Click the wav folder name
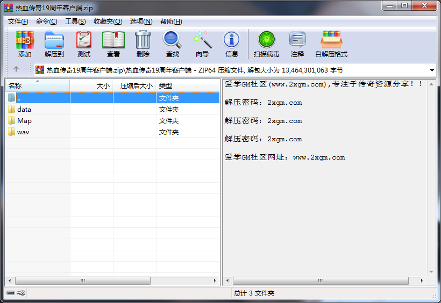 23,132
